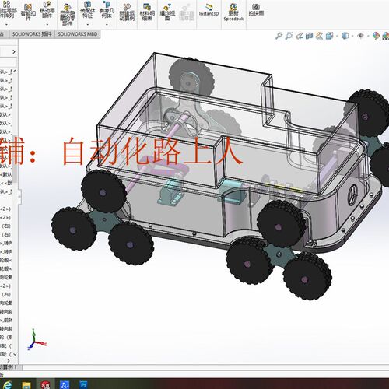Select the Move Component (移动零部件) tool

(47, 10)
